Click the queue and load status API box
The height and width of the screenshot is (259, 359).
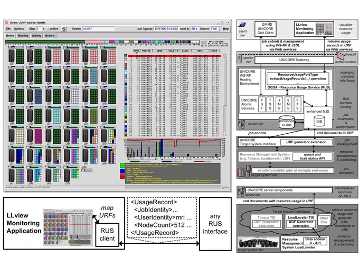[x=313, y=156]
